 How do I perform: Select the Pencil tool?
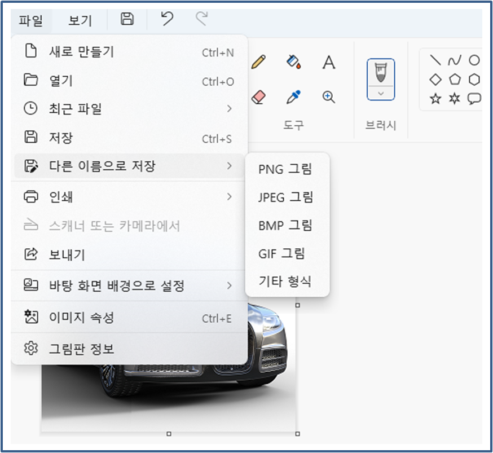258,62
